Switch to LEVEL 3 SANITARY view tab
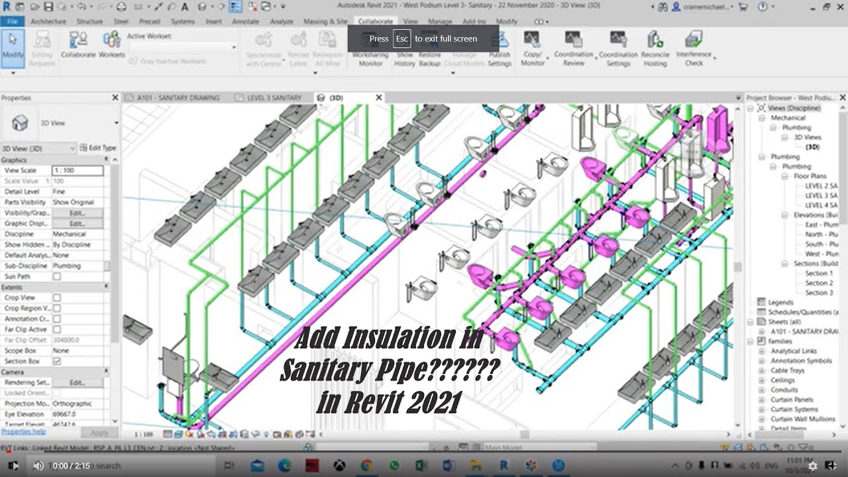Viewport: 848px width, 477px height. tap(274, 97)
